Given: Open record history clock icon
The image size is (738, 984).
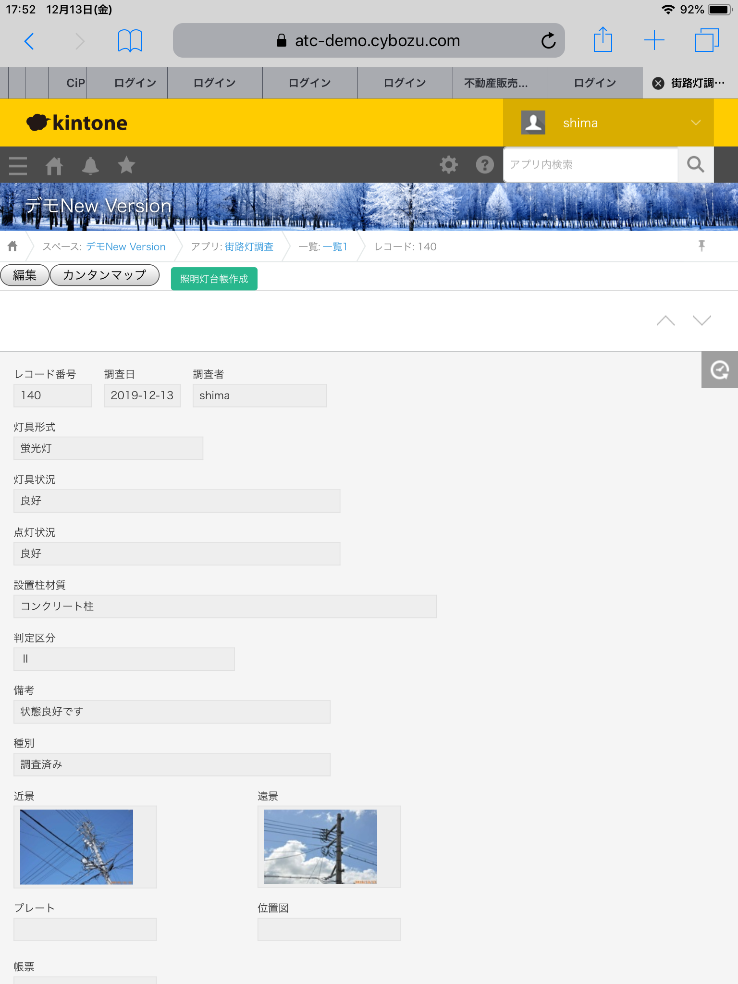Looking at the screenshot, I should [719, 369].
